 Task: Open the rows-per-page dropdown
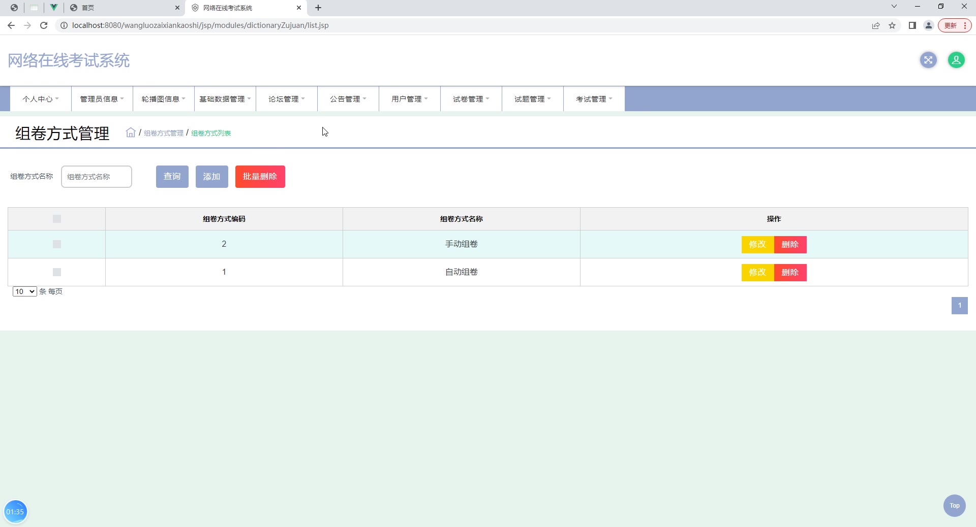[x=24, y=291]
